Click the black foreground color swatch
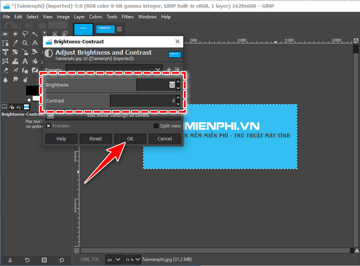This screenshot has height=266, width=360. click(x=32, y=90)
